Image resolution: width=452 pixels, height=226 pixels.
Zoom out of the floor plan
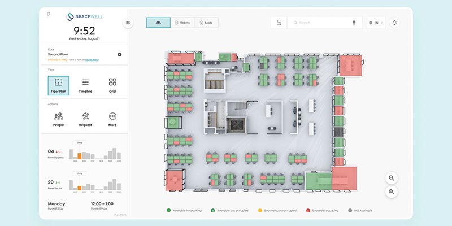click(392, 192)
